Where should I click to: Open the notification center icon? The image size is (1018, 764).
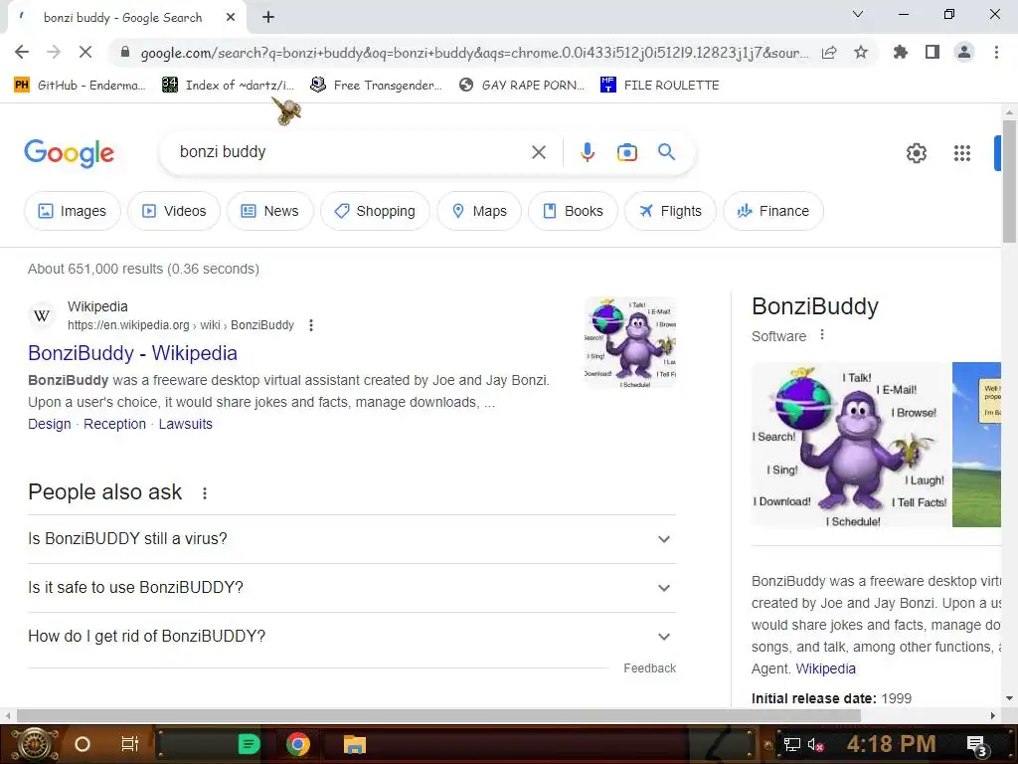point(976,745)
